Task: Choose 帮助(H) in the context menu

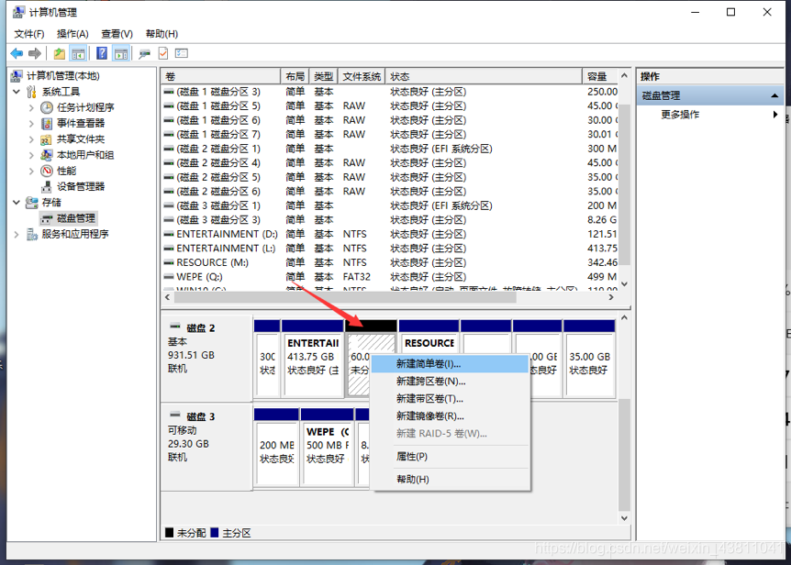Action: (x=450, y=479)
